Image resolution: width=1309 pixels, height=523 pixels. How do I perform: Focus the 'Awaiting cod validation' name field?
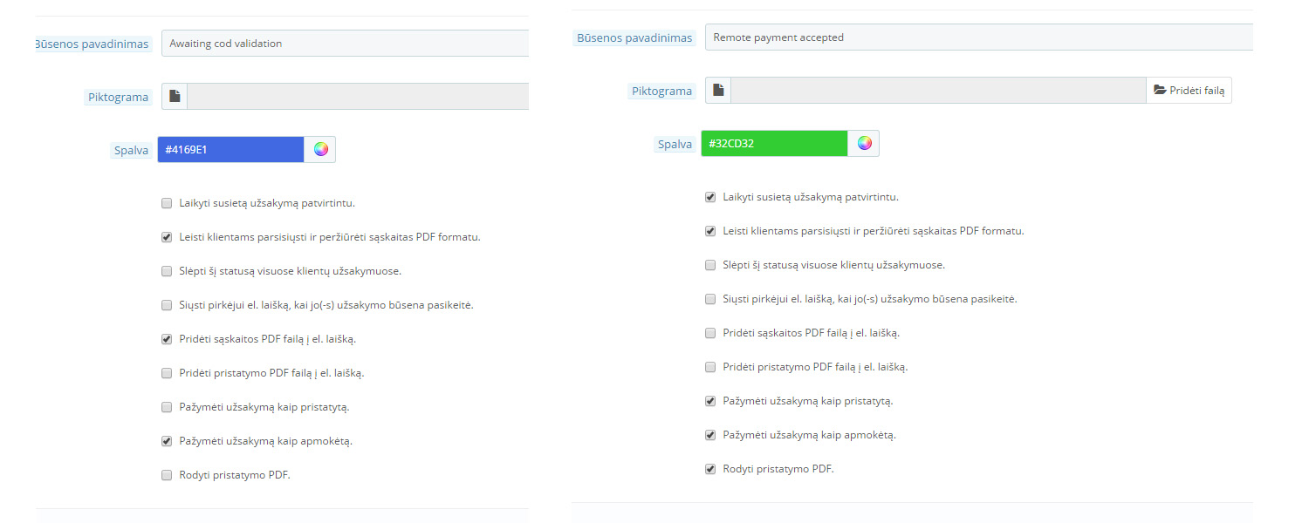coord(346,44)
